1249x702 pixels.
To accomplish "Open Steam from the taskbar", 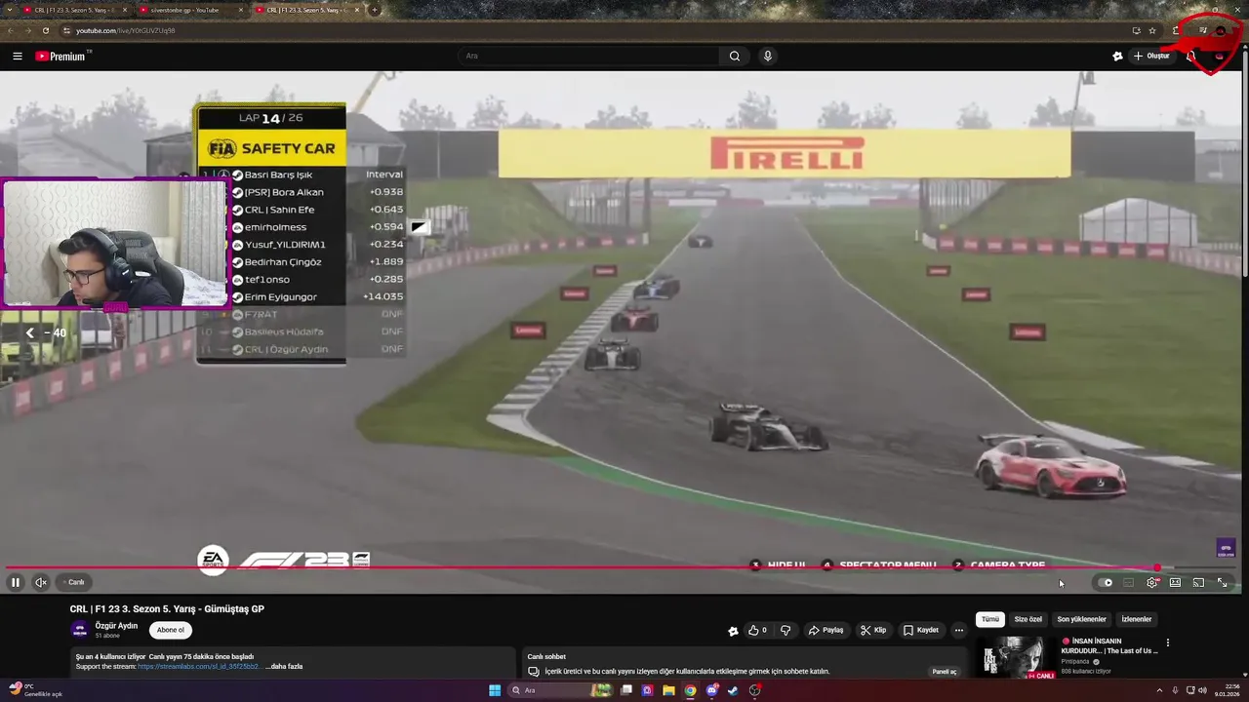I will [x=733, y=690].
